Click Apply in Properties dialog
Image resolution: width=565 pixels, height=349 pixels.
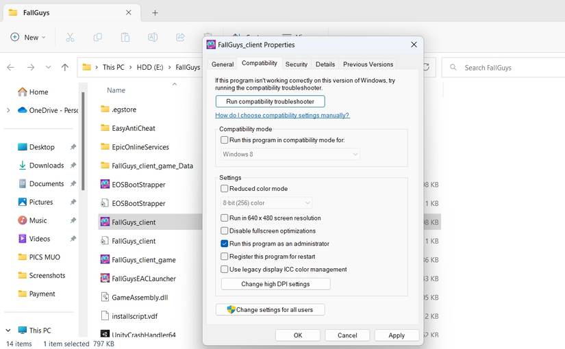pos(397,335)
